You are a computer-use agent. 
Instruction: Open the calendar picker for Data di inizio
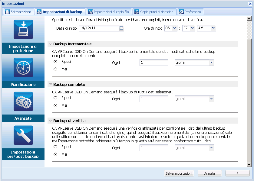coord(121,28)
